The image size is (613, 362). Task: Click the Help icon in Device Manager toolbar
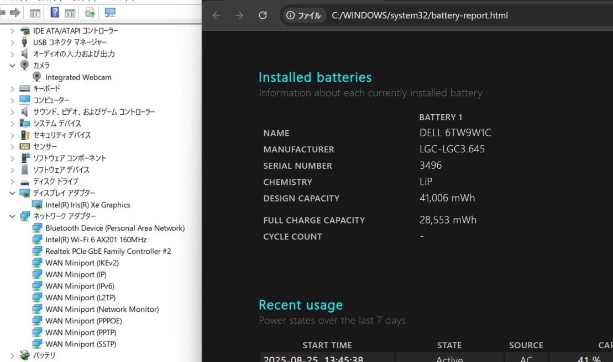[x=55, y=12]
